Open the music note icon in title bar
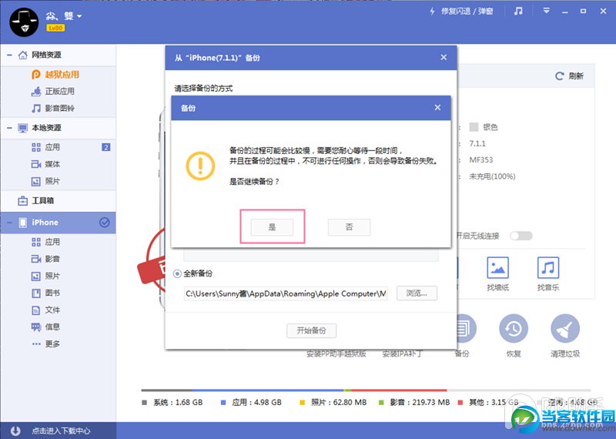 pos(518,11)
